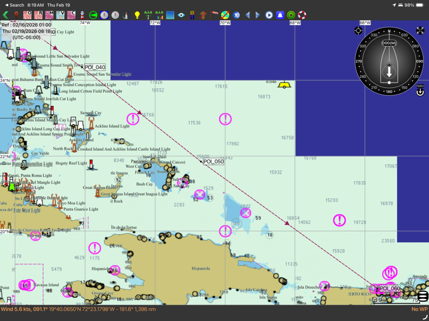Tap the red-white lifebuoy icon
Screen dimensions: 429x321
click(302, 15)
